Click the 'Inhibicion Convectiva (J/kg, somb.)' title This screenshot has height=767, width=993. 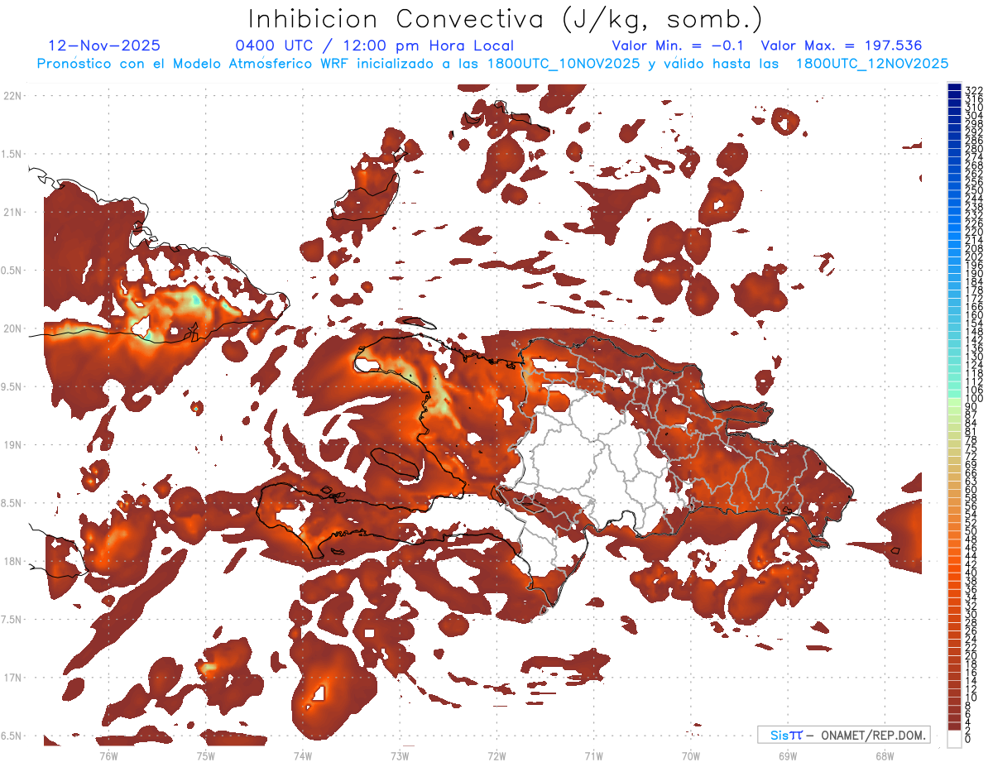click(x=506, y=20)
